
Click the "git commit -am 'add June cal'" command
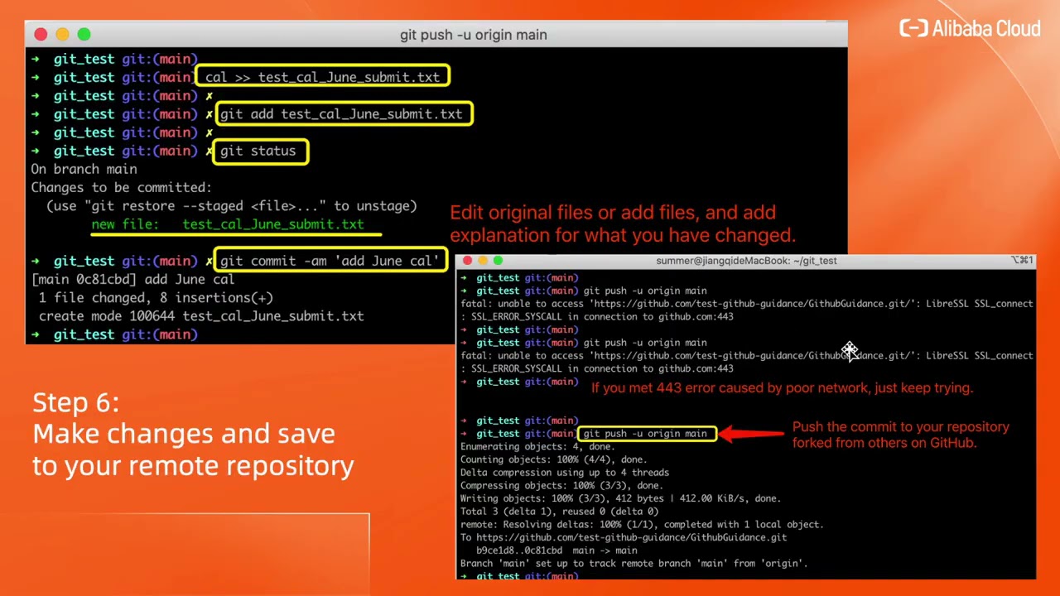coord(329,261)
